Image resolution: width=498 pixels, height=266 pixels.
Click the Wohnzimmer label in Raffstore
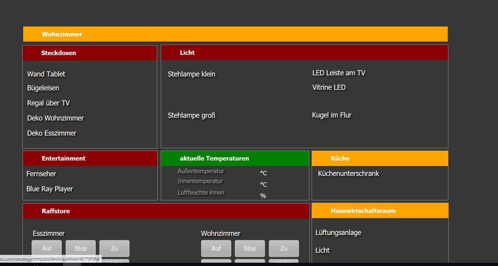(221, 233)
